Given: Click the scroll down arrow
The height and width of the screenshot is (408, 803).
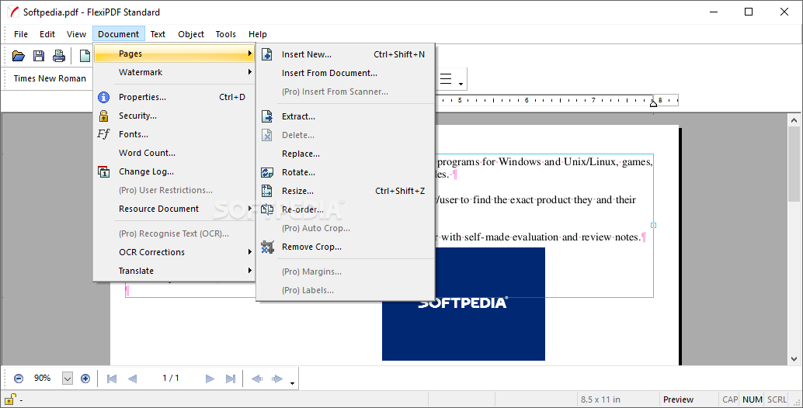Looking at the screenshot, I should [x=794, y=359].
